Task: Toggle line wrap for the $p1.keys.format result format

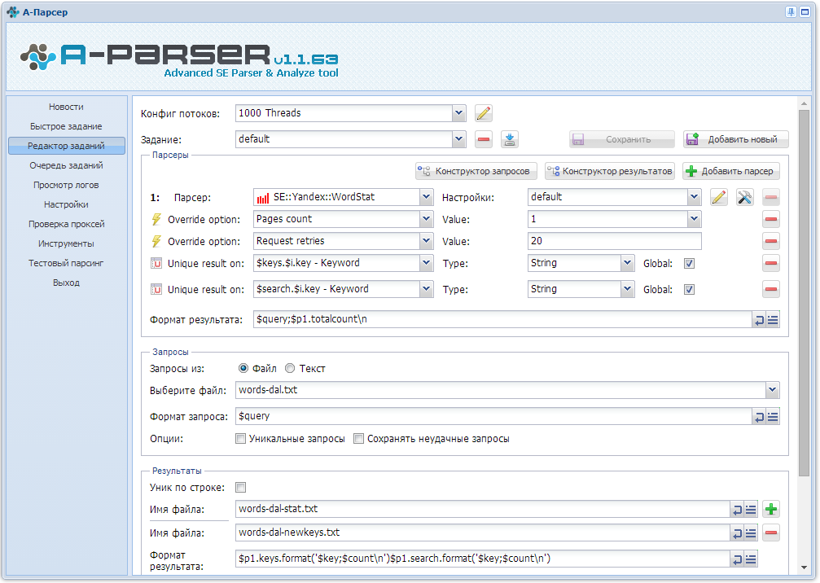Action: click(x=738, y=559)
